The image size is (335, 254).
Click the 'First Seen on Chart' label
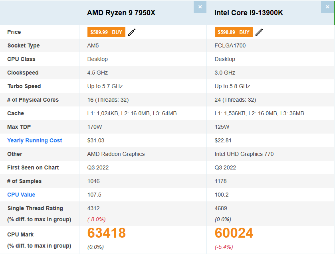[33, 167]
